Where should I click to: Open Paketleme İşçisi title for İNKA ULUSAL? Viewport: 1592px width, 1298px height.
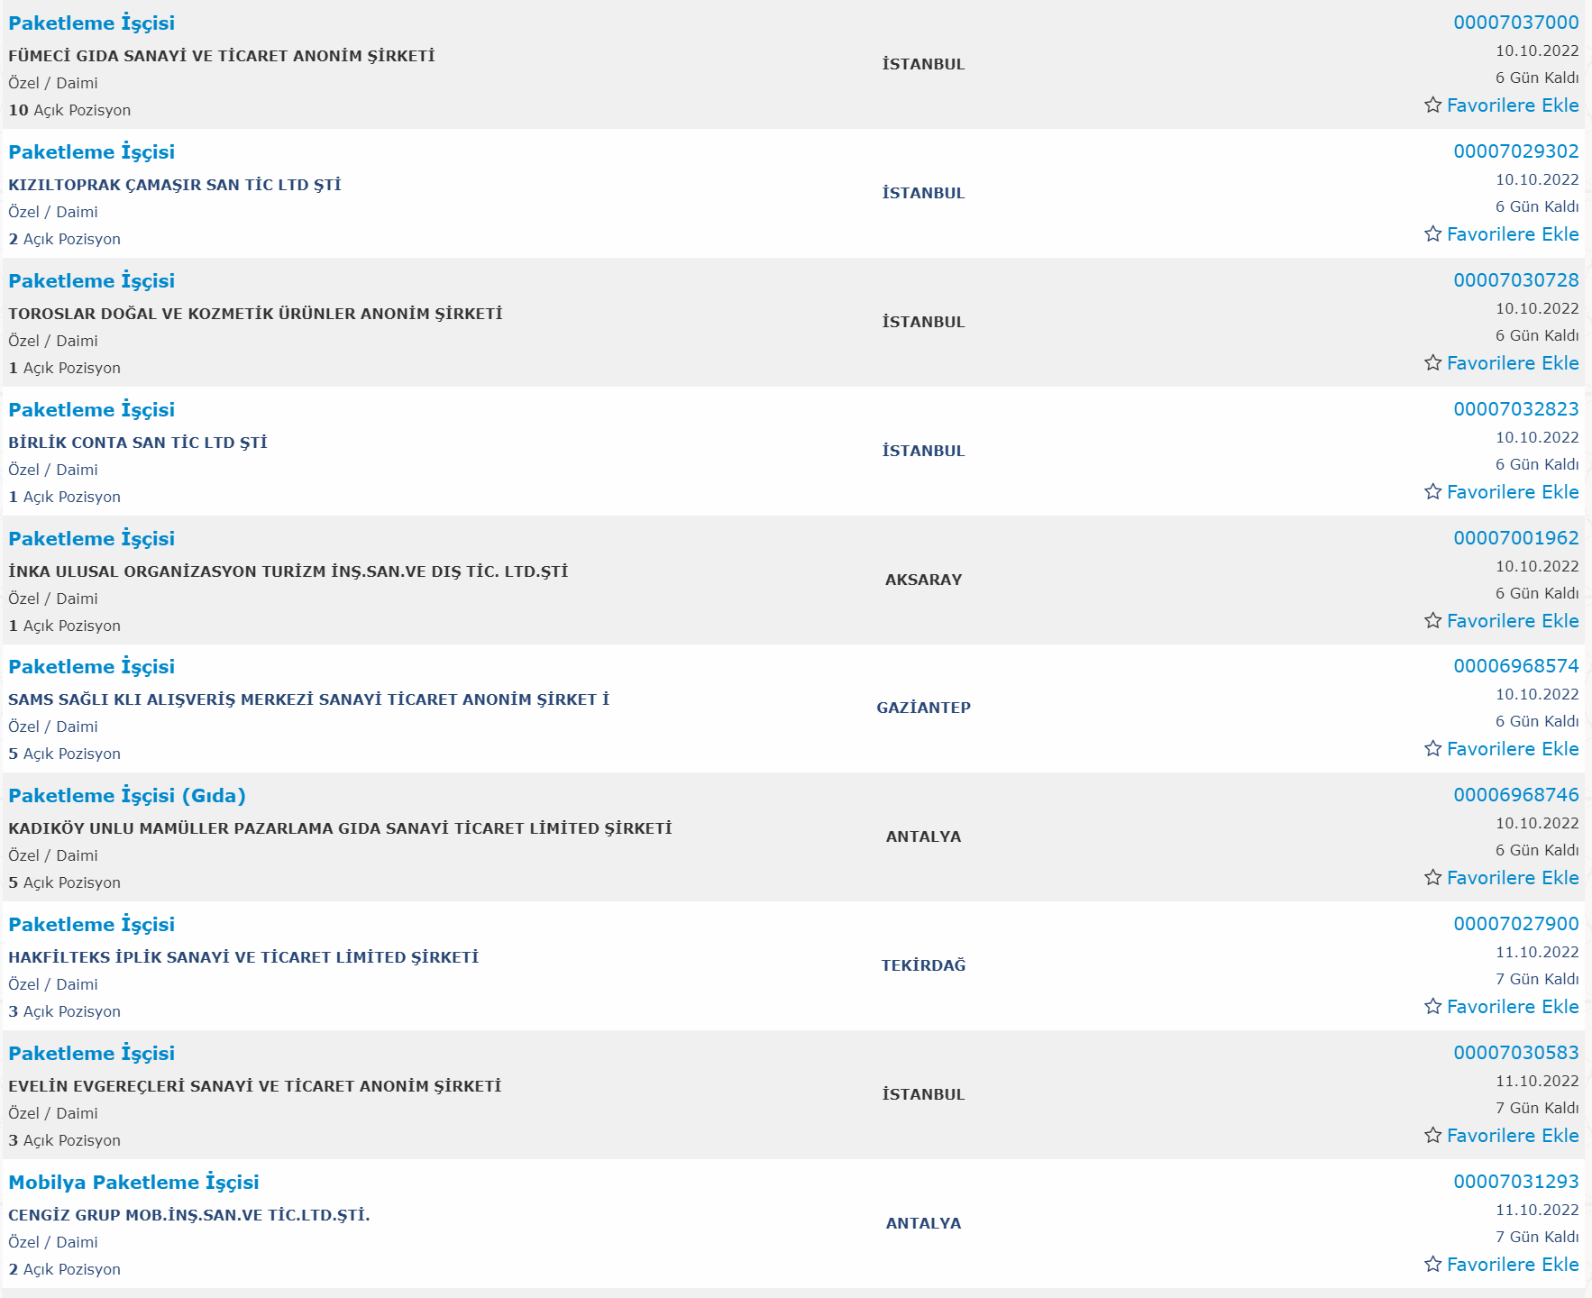91,539
